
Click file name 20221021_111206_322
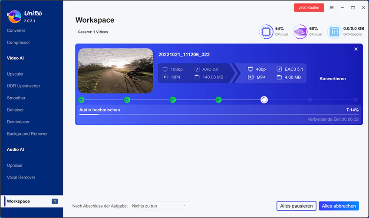point(184,55)
